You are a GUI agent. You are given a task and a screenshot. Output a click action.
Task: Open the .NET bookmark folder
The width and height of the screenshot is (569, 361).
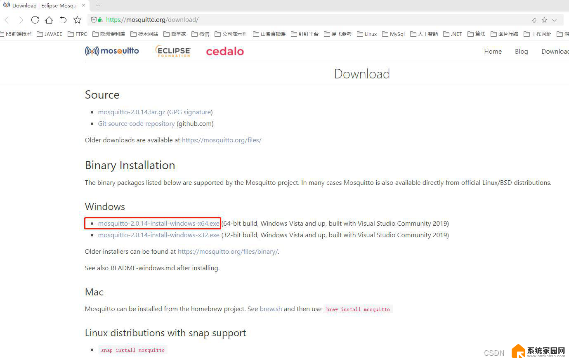coord(453,34)
